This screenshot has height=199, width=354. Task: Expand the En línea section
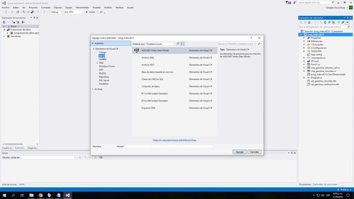click(x=93, y=90)
